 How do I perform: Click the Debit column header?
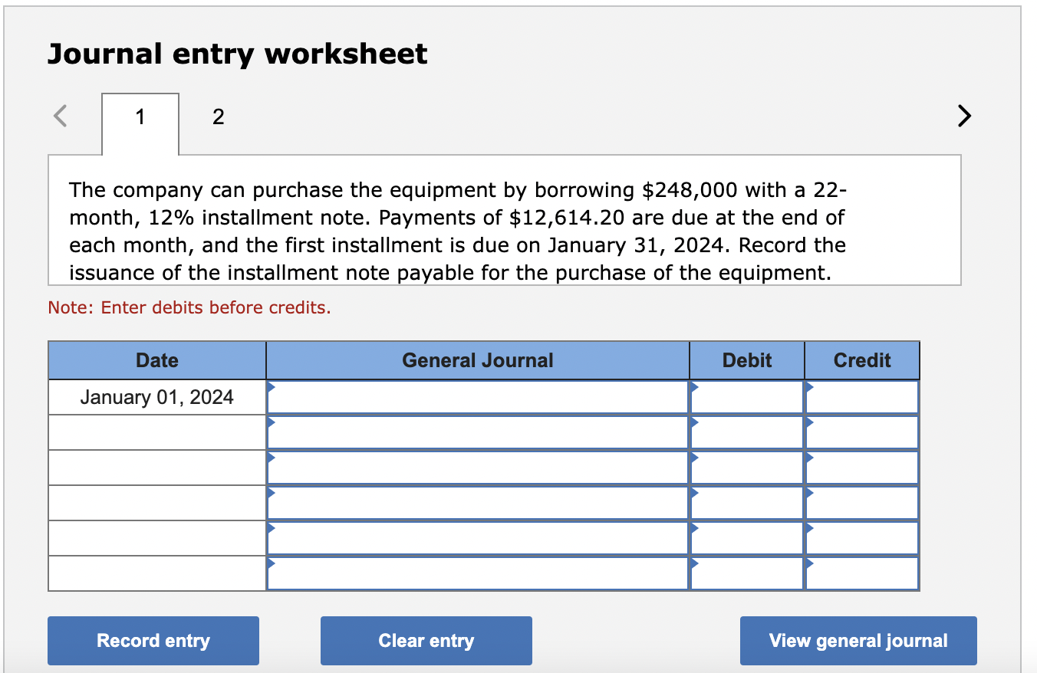pos(746,359)
